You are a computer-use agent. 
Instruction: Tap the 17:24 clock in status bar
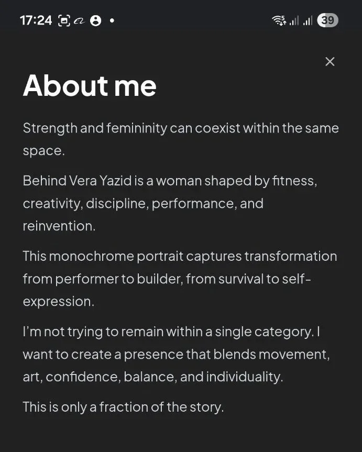(x=36, y=20)
